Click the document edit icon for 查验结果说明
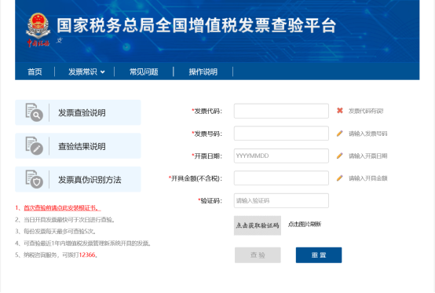The width and height of the screenshot is (435, 293). click(x=34, y=146)
